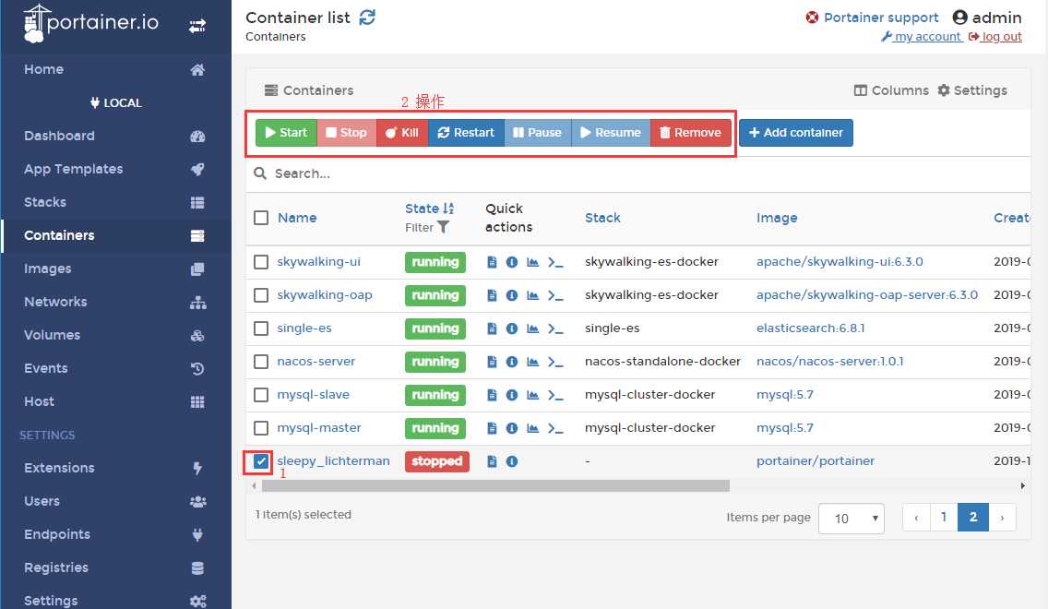Viewport: 1048px width, 609px height.
Task: Check the mysql-master row checkbox
Action: (261, 428)
